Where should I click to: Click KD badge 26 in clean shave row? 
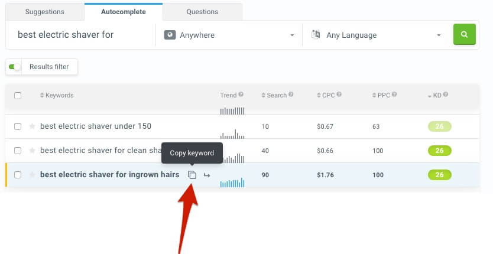pos(440,151)
